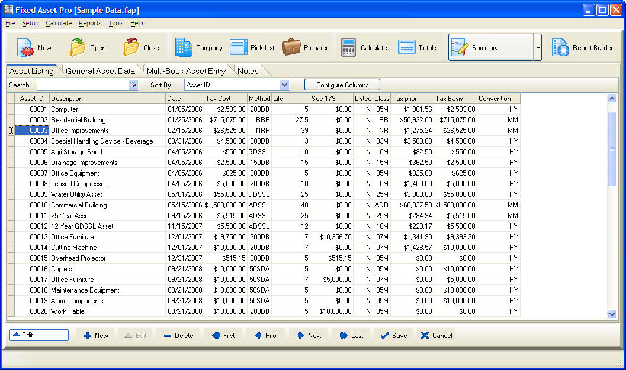Expand the Search field dropdown arrow

(x=133, y=85)
